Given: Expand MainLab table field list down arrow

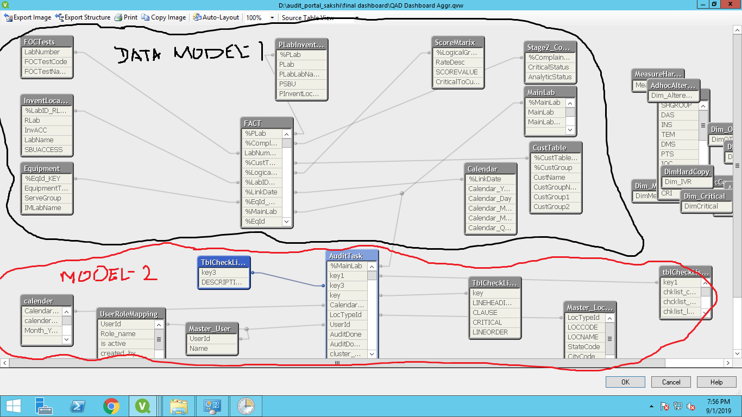Looking at the screenshot, I should (x=570, y=130).
